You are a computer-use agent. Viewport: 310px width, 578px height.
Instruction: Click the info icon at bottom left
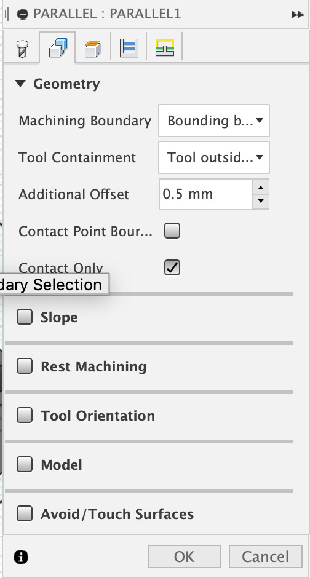pyautogui.click(x=21, y=556)
